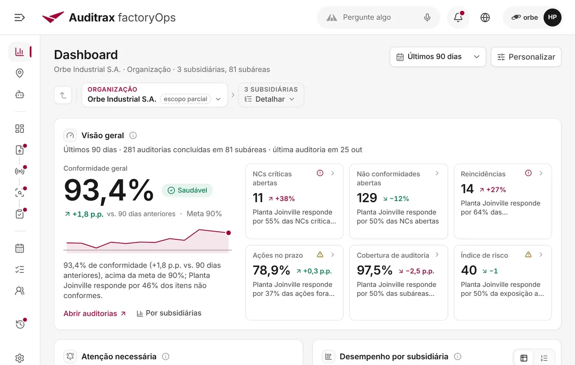Click the Personalizar button

click(526, 57)
